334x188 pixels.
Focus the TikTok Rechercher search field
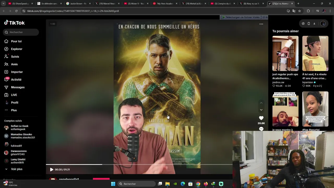[21, 32]
